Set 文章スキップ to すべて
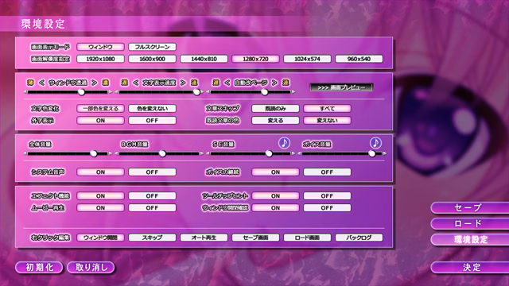The height and width of the screenshot is (286, 509). point(327,109)
